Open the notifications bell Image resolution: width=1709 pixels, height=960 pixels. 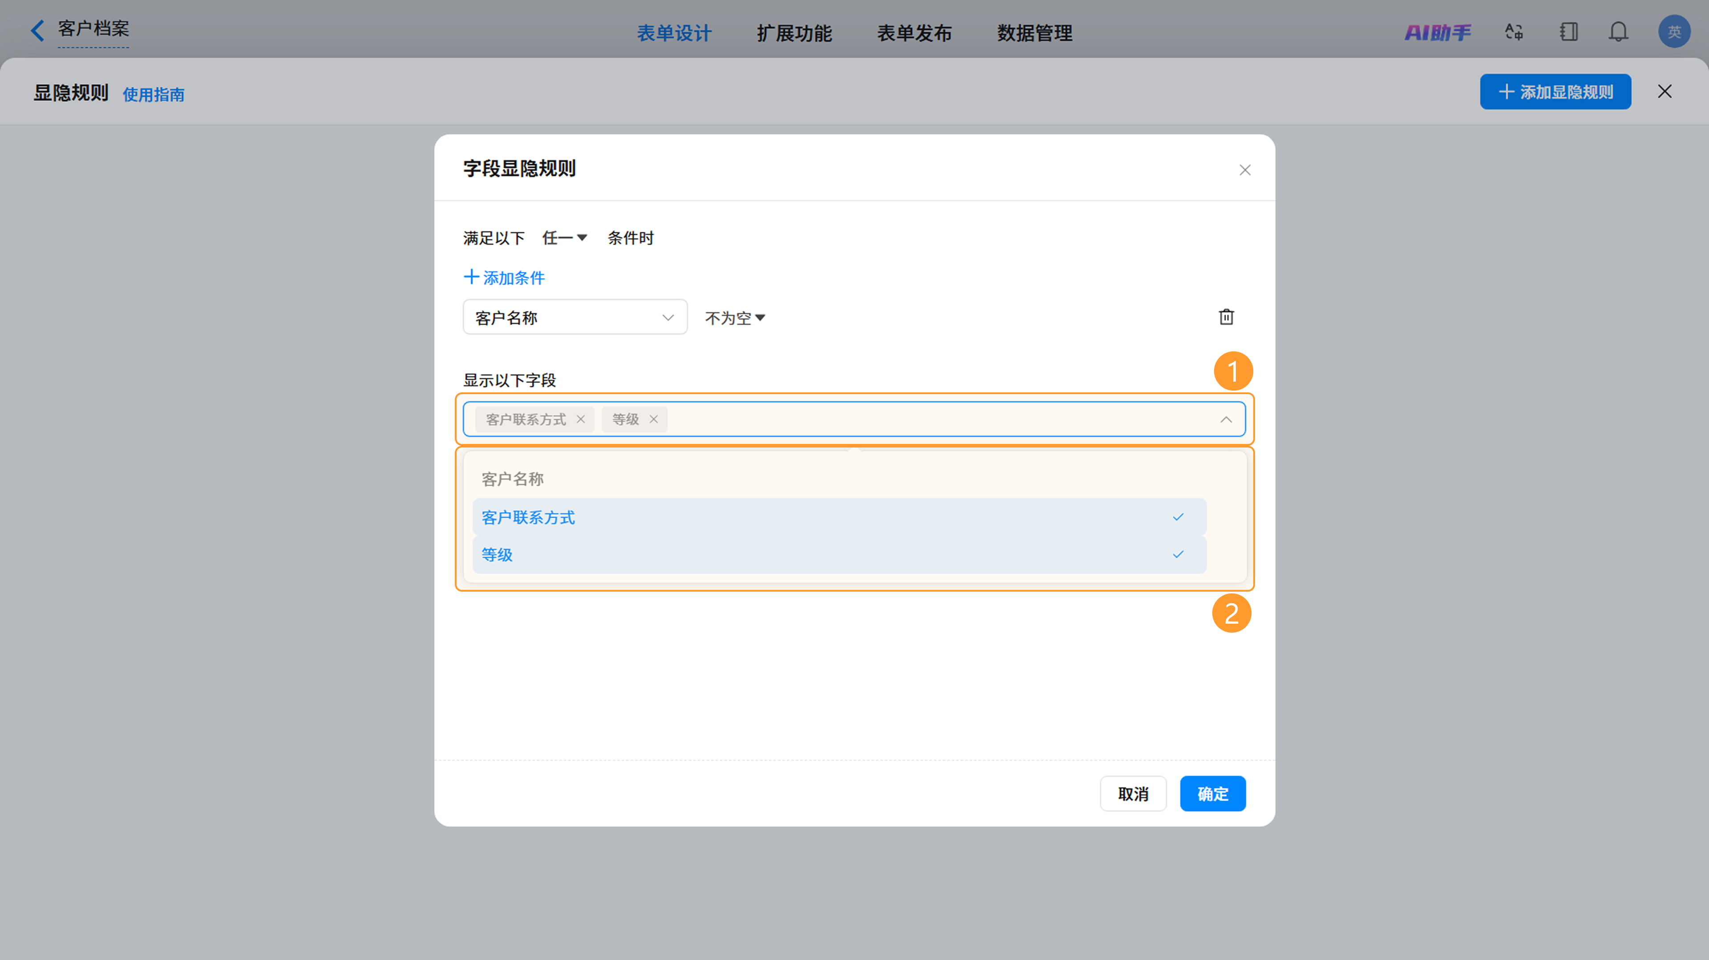pos(1618,32)
